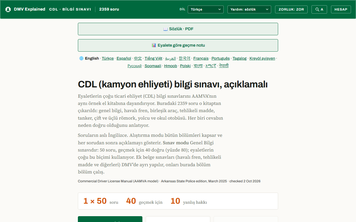Image resolution: width=356 pixels, height=222 pixels.
Task: Click CDL · BİLGİ SINAVI header text
Action: 70,9
